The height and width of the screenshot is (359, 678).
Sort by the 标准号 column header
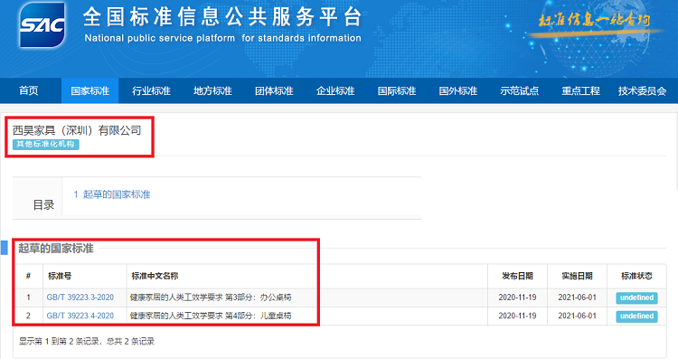point(60,276)
